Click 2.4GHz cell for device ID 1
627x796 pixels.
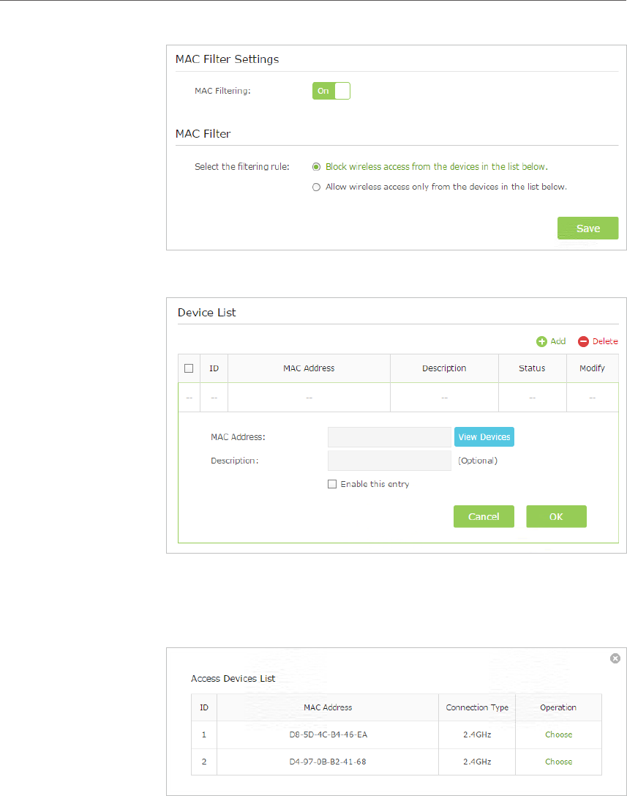coord(477,734)
